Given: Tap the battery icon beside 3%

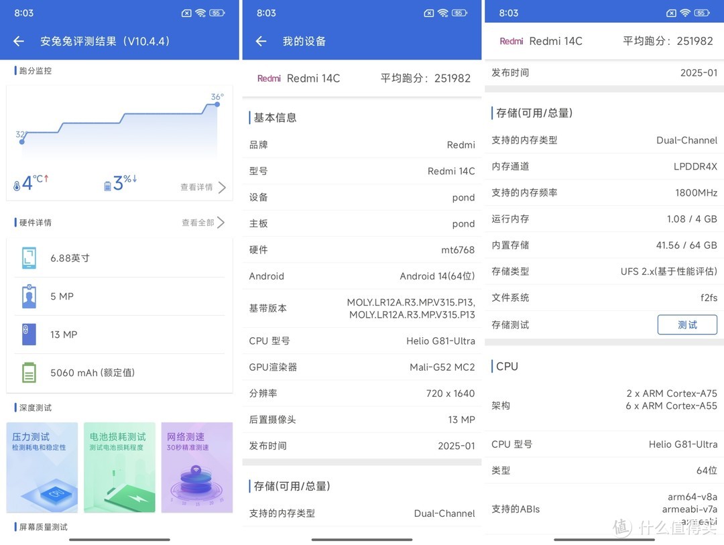Looking at the screenshot, I should pyautogui.click(x=107, y=186).
